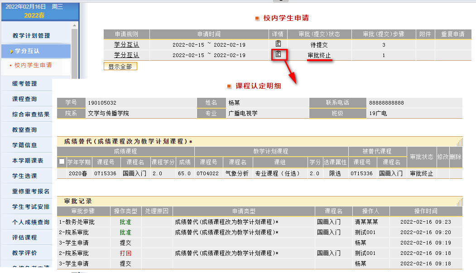Click the underlined 审批终止 status link
This screenshot has height=273, width=476.
[319, 55]
